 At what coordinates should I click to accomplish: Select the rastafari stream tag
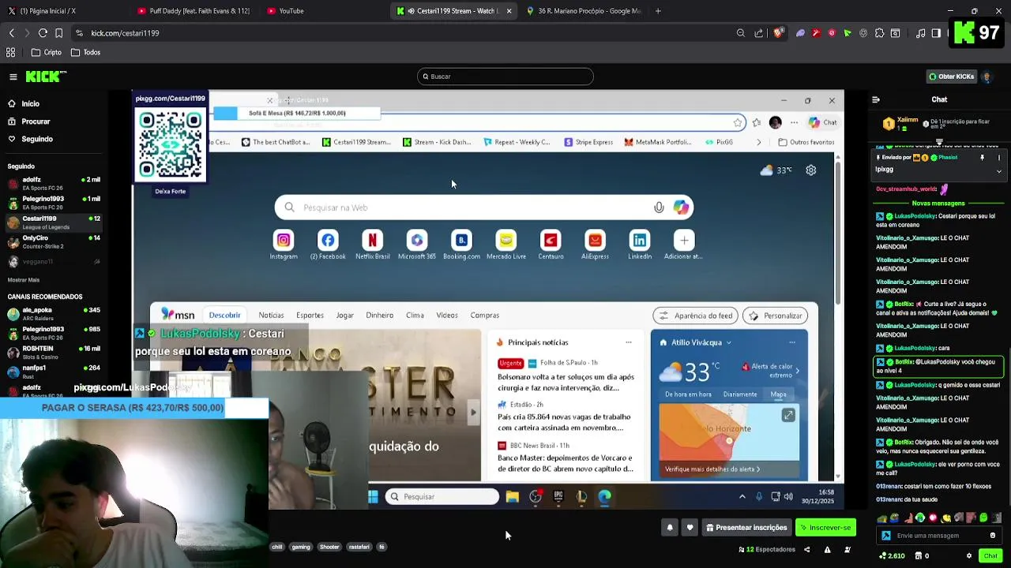(x=359, y=547)
